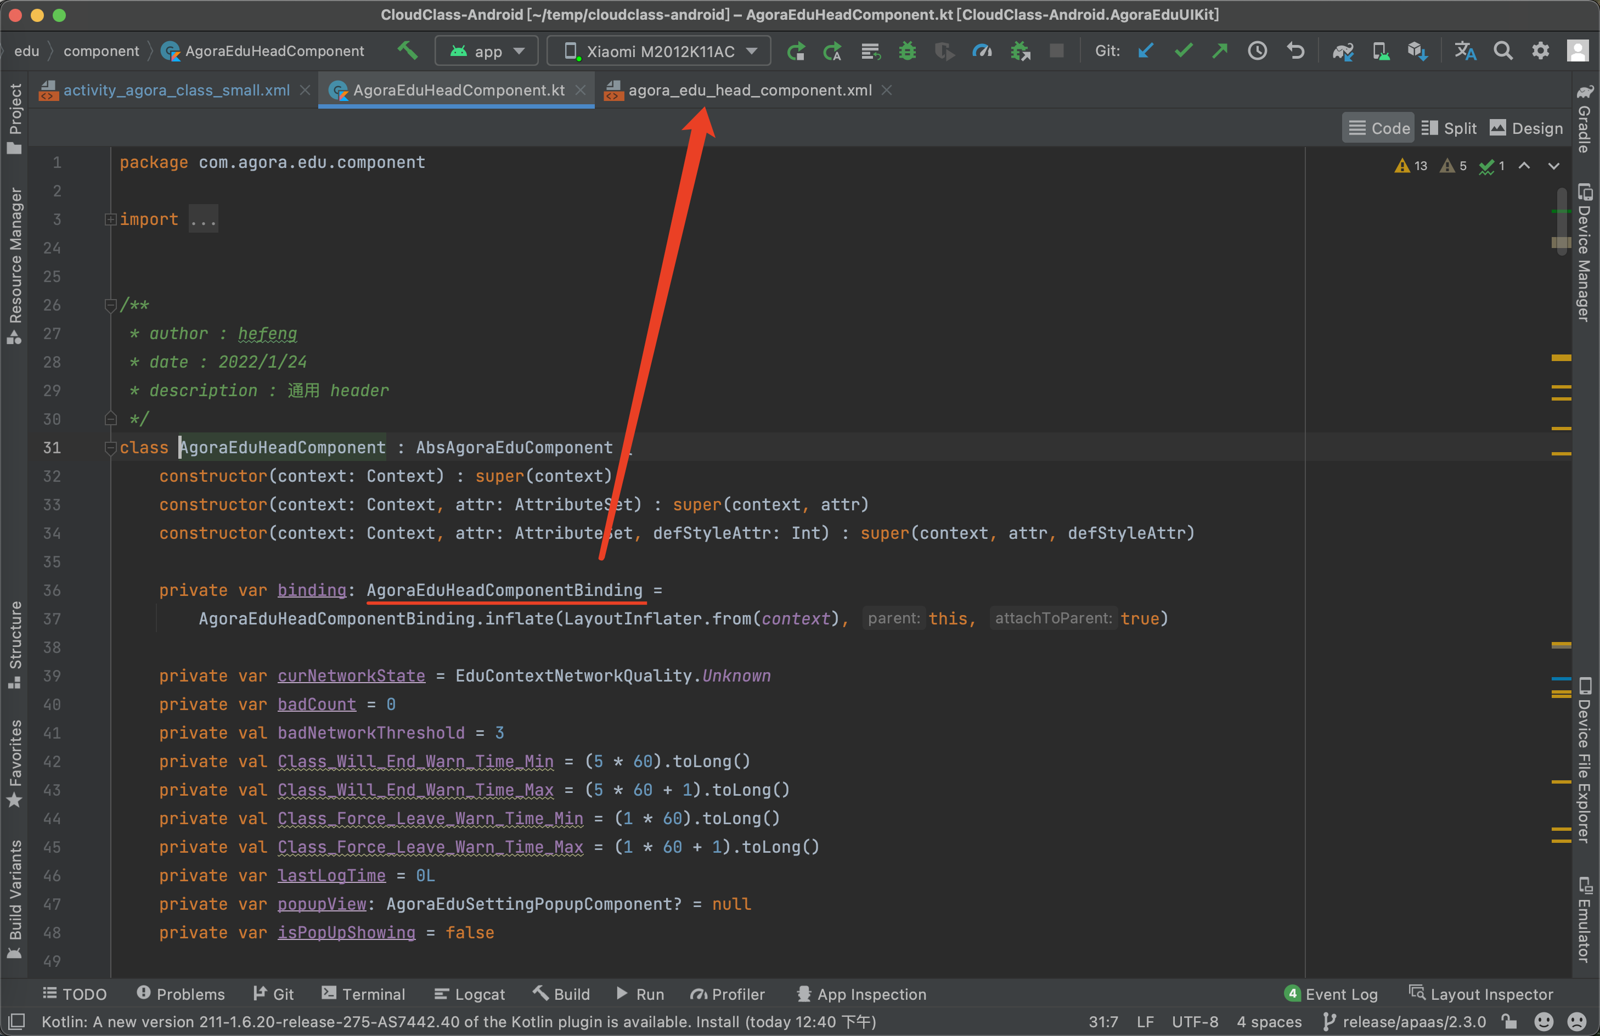Viewport: 1600px width, 1036px height.
Task: Click the Make Project hammer icon
Action: (407, 50)
